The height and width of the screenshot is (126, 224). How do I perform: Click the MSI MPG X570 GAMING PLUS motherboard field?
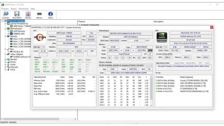[126, 33]
